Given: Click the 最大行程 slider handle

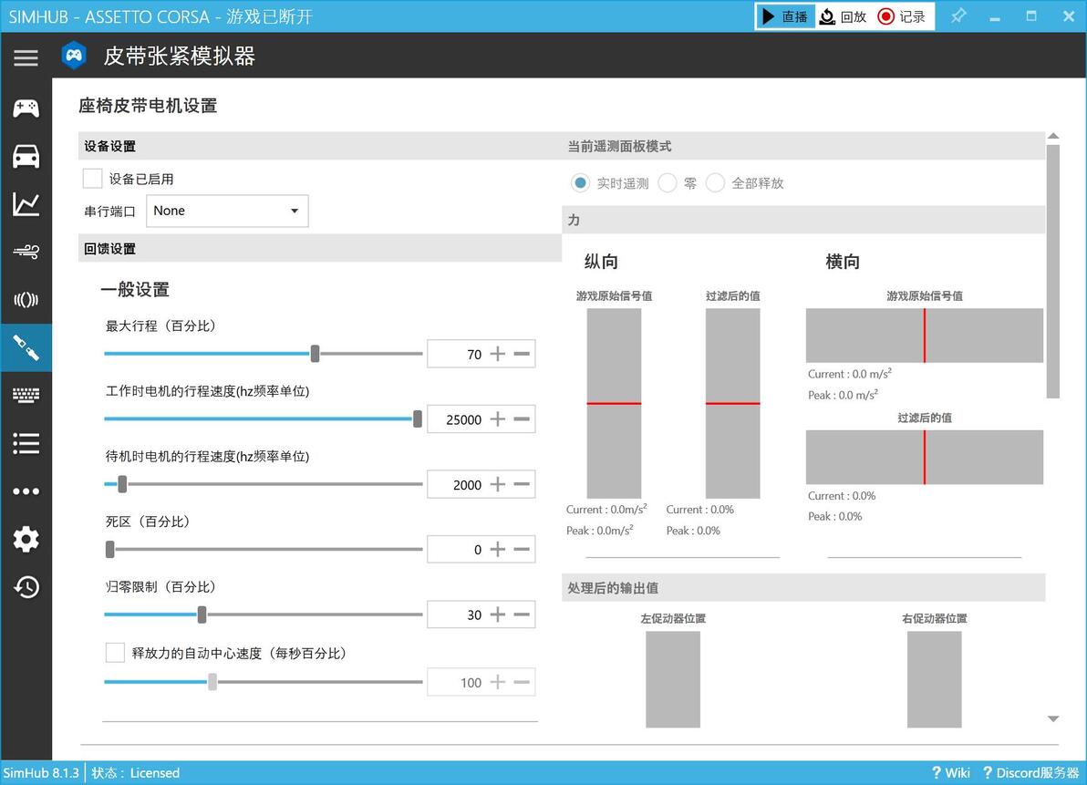Looking at the screenshot, I should (316, 354).
